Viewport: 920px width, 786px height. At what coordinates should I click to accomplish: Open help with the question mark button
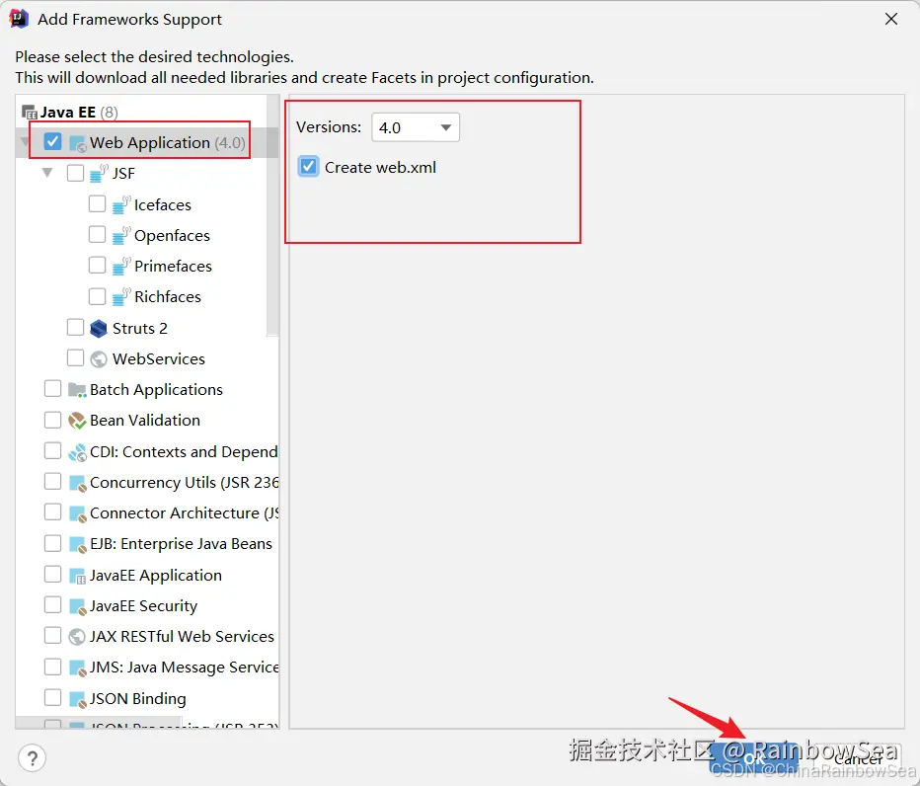(33, 758)
